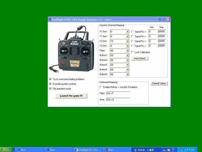Screen dimensions: 202x152
Task: Click the keyboard icon in system tray
Action: (164, 150)
